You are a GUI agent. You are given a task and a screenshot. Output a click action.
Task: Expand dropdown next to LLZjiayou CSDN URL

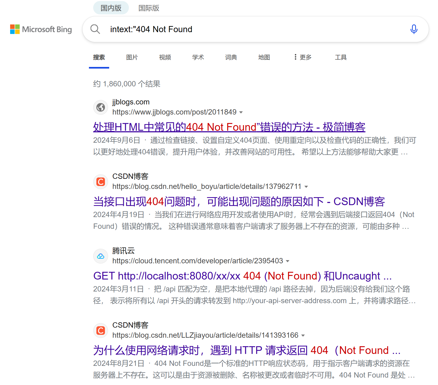[303, 336]
